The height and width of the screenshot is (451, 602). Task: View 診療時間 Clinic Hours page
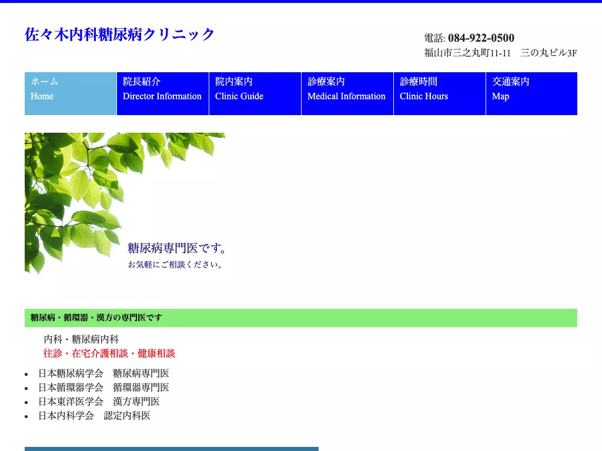(440, 93)
